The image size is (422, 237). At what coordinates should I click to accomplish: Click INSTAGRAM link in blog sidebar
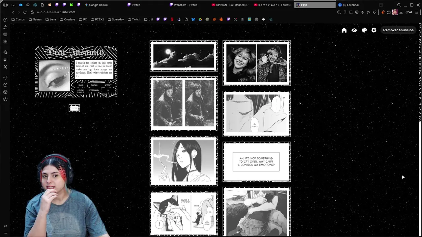tap(94, 90)
